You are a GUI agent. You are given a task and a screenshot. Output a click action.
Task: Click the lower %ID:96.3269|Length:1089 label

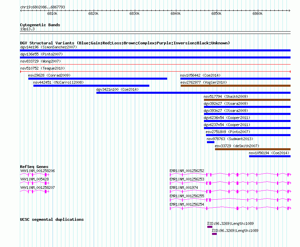pyautogui.click(x=235, y=231)
